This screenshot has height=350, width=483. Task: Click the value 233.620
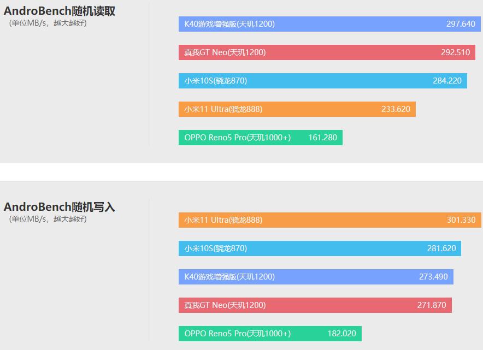pos(396,109)
